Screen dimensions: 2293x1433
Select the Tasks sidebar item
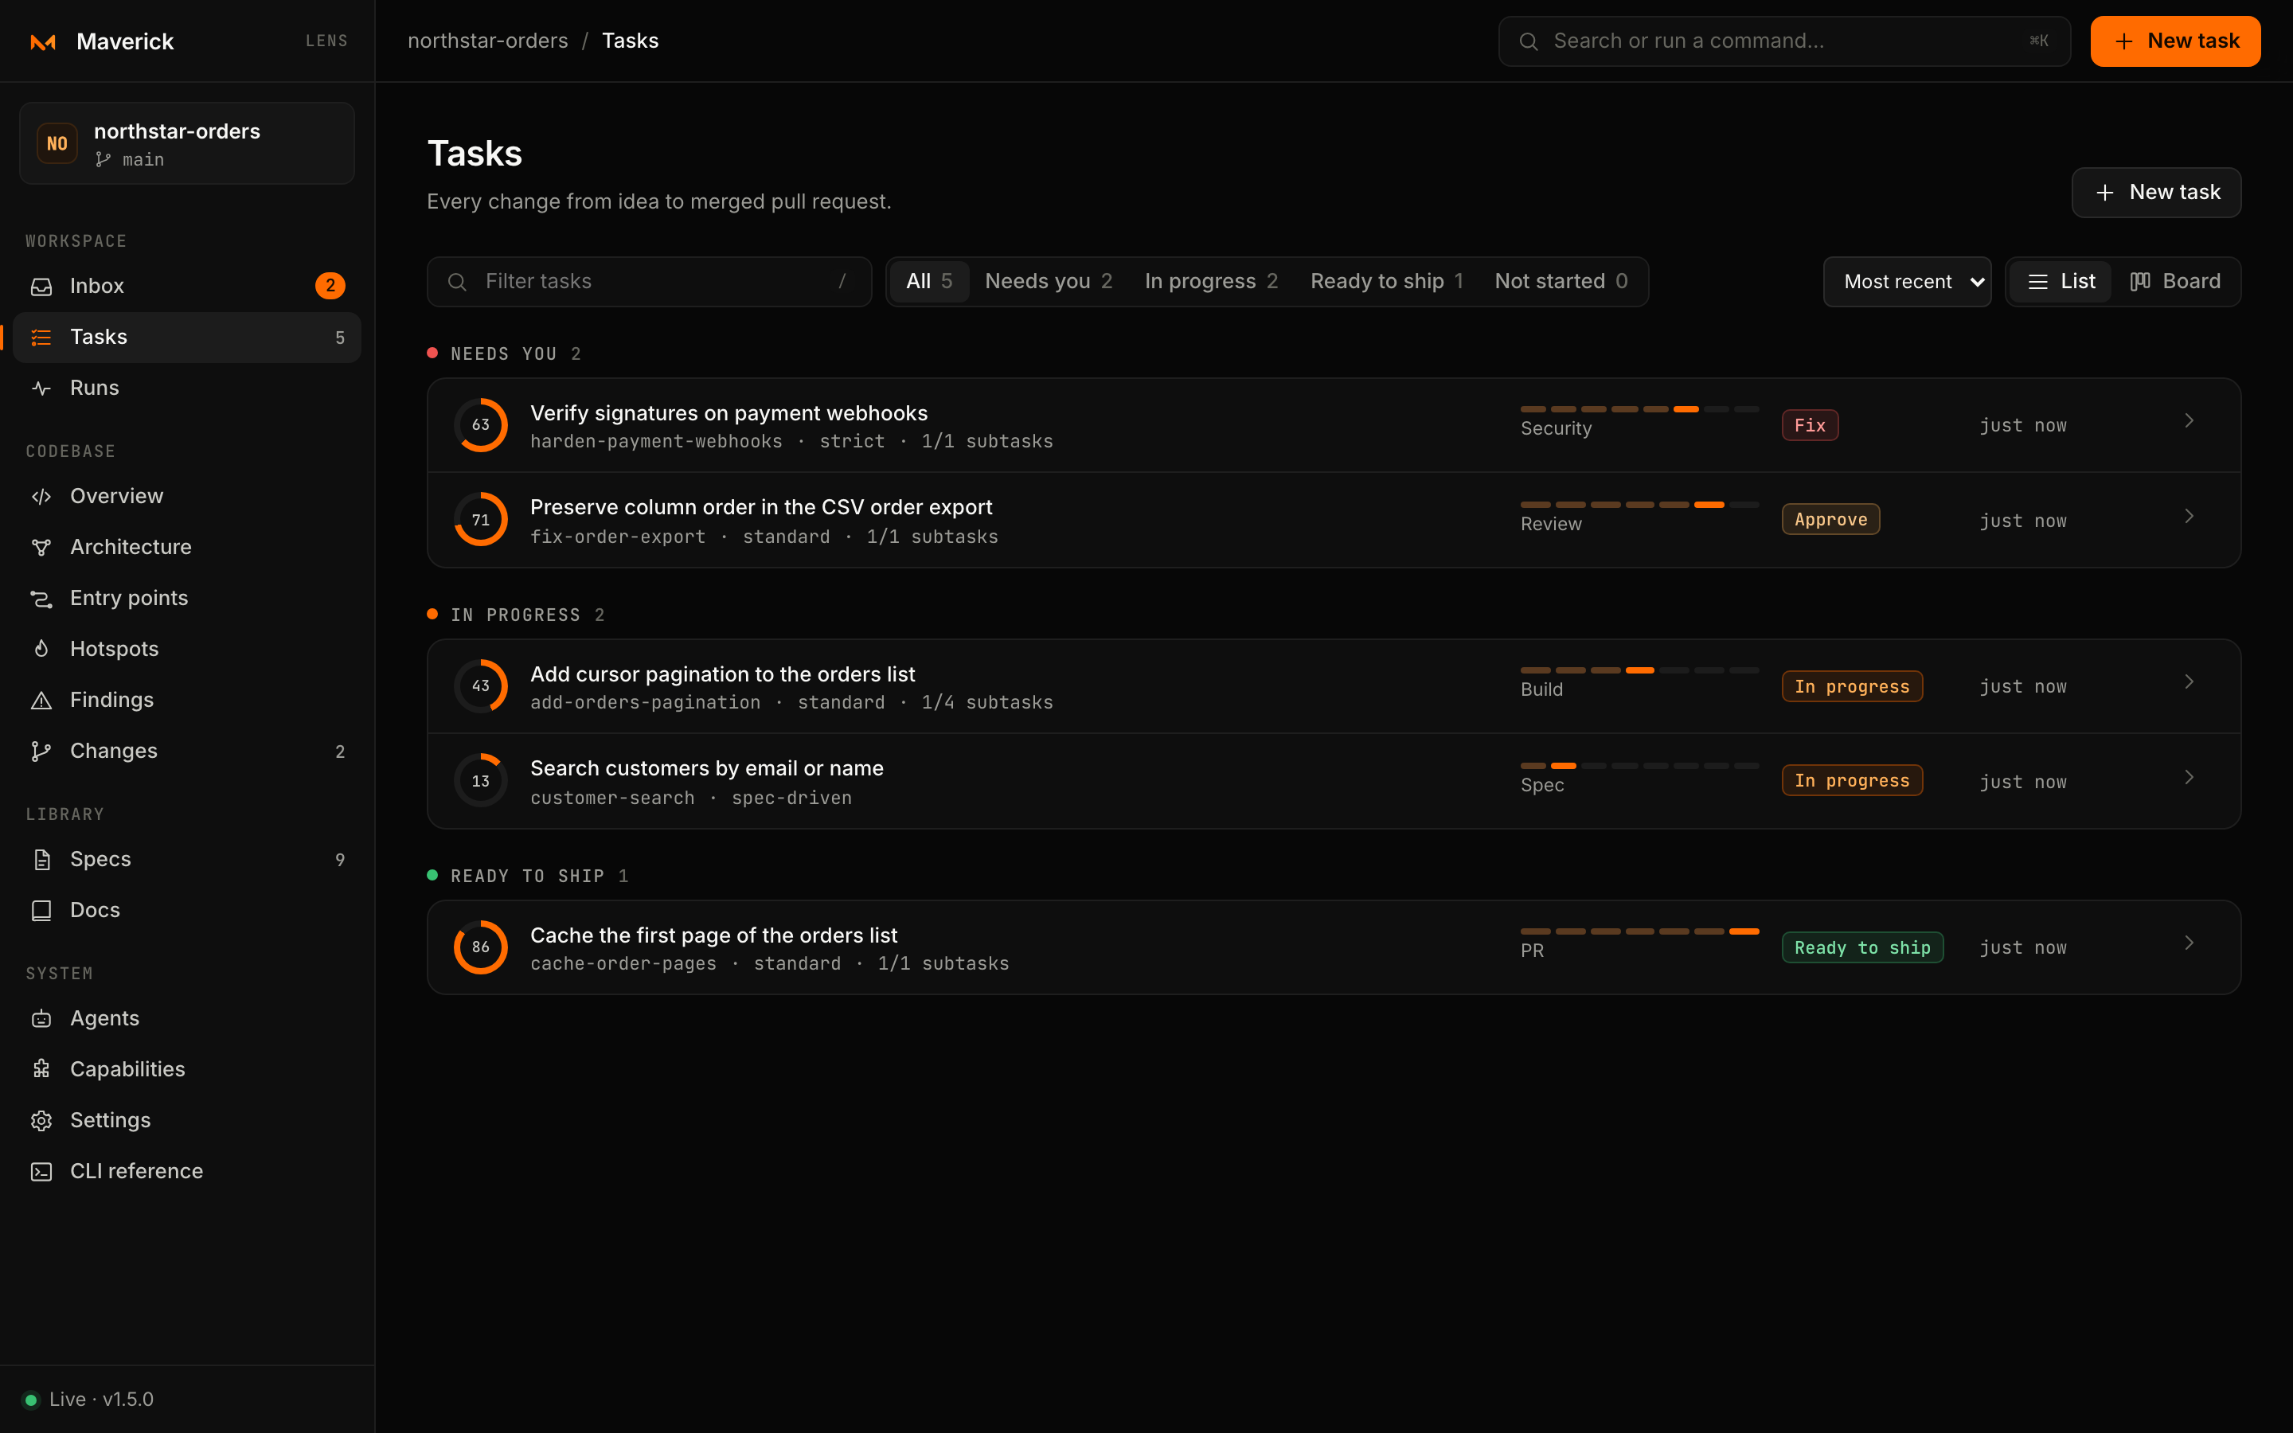pos(186,337)
